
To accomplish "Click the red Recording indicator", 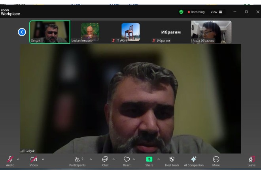I will [x=196, y=12].
